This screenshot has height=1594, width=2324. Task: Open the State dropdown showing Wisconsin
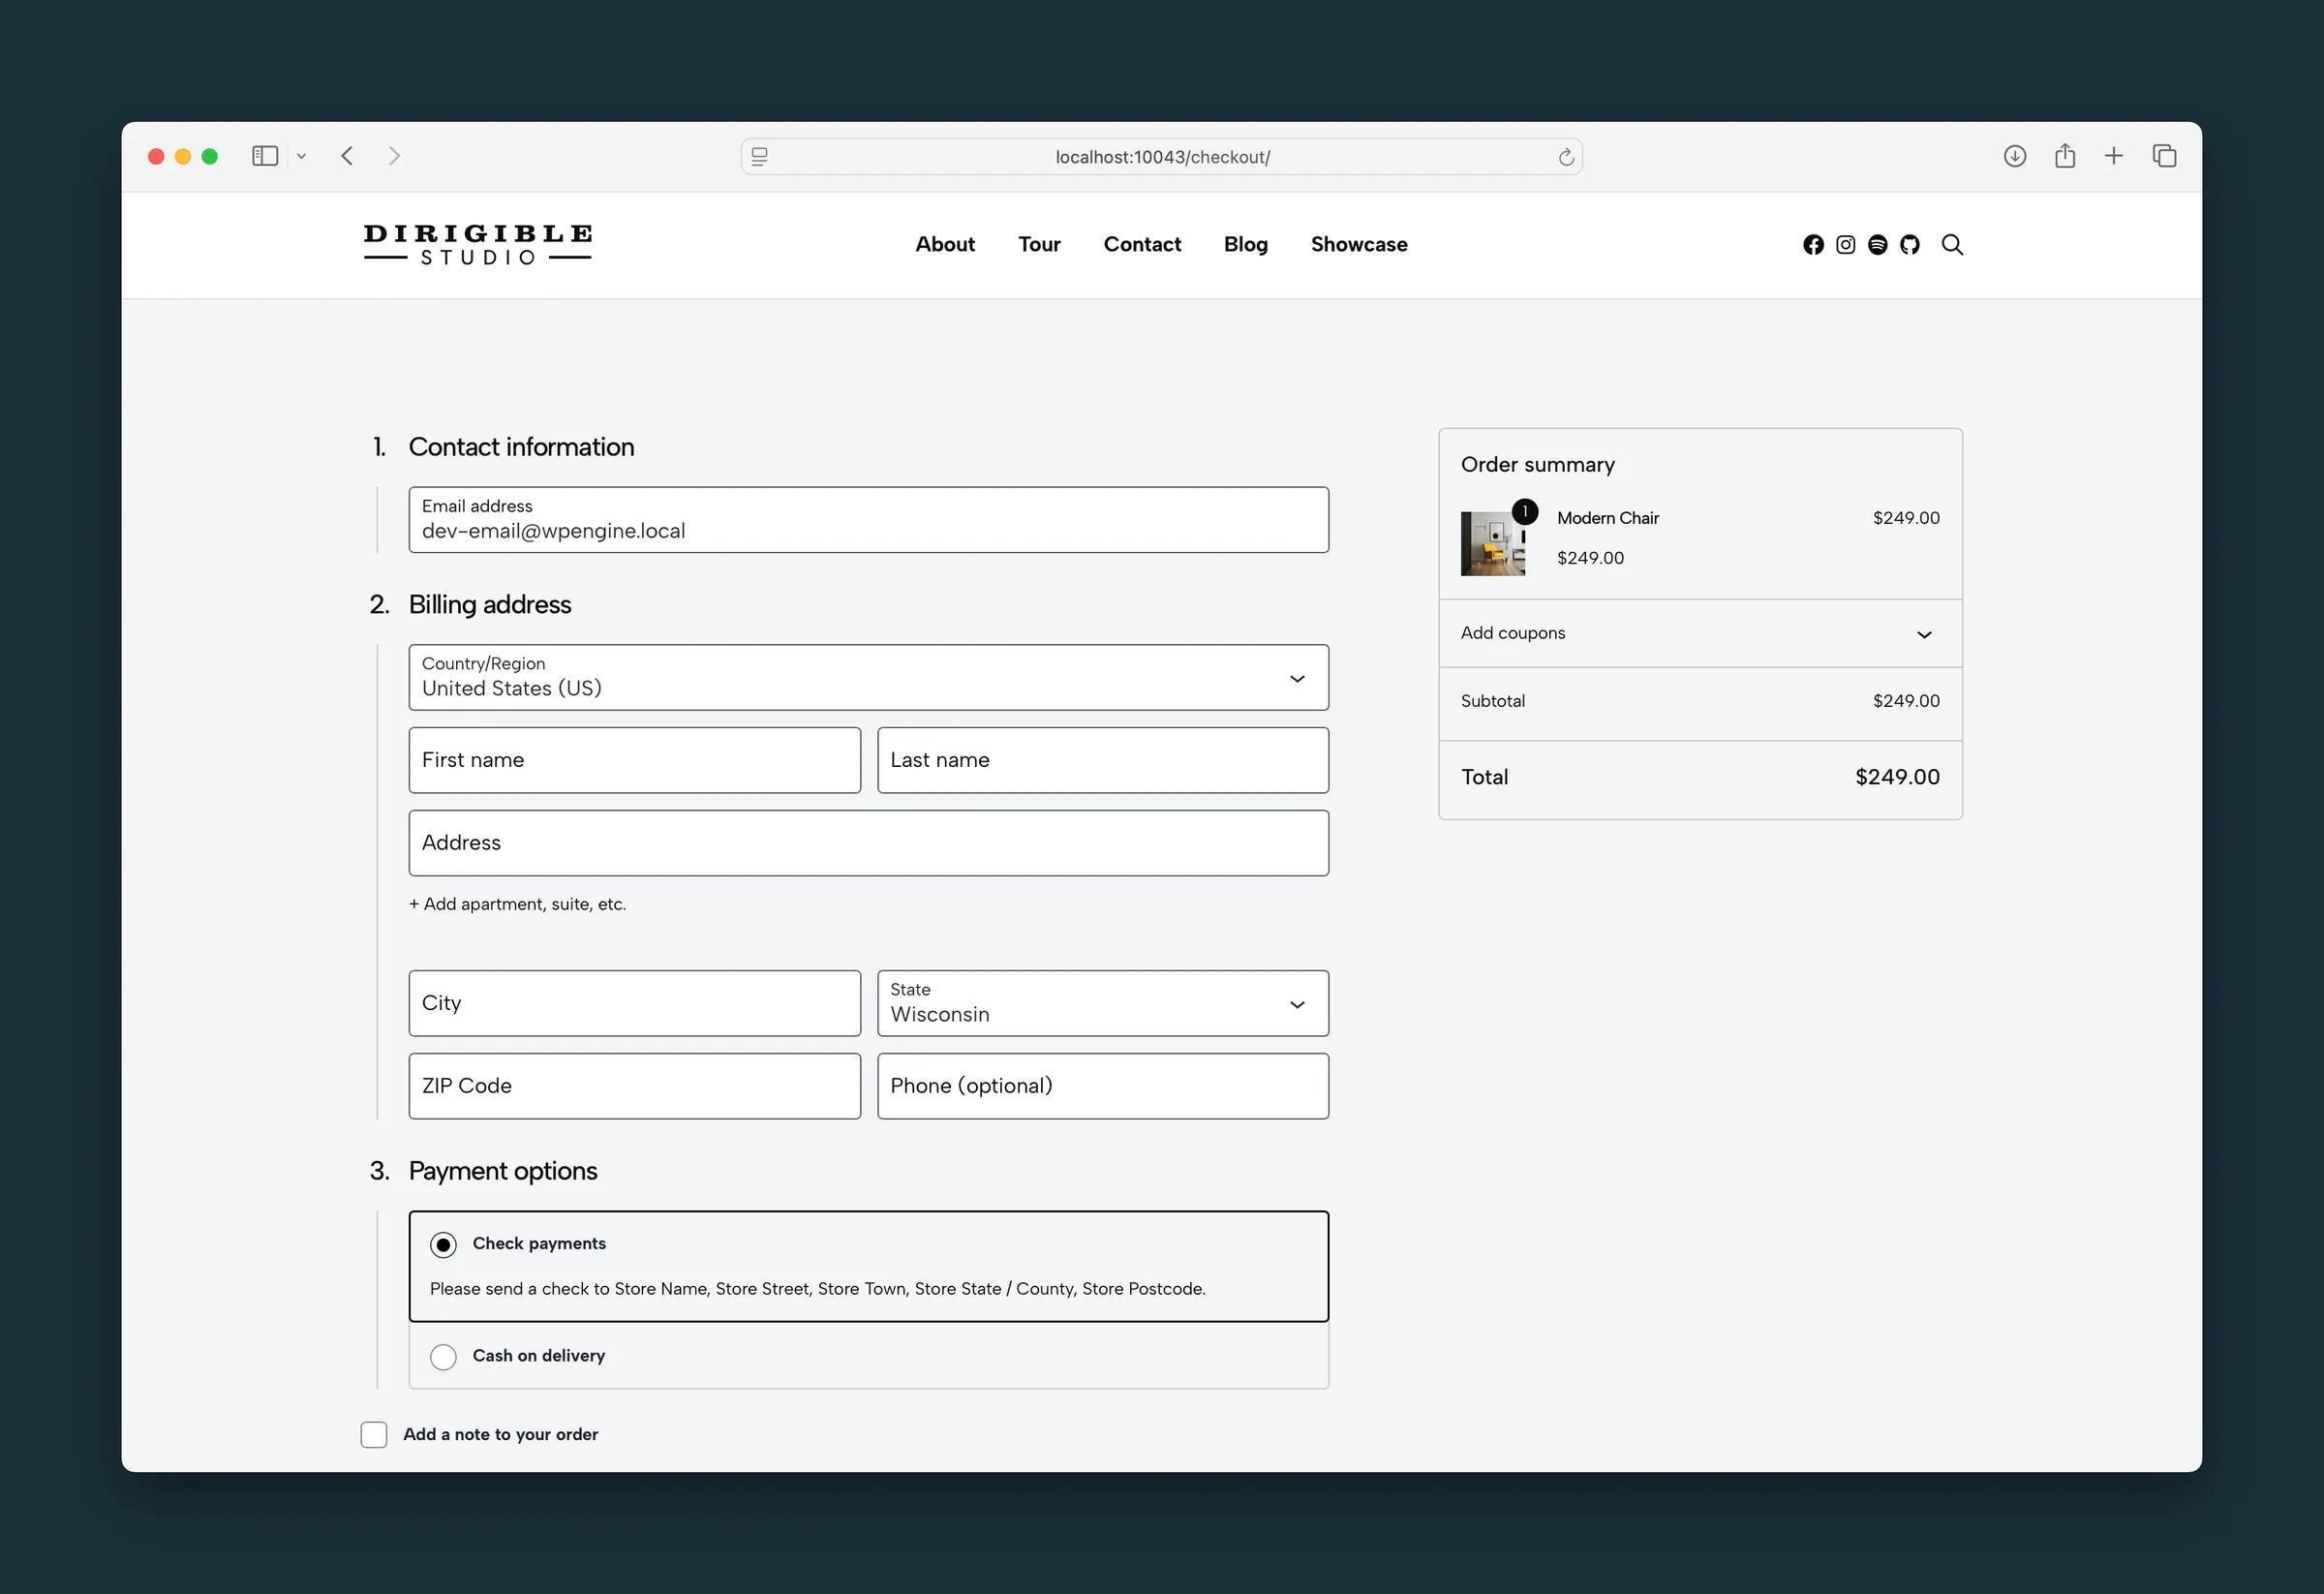pos(1103,1004)
